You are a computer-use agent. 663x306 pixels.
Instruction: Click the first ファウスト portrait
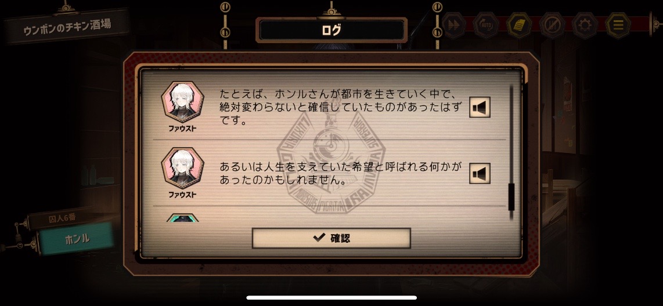coord(183,102)
